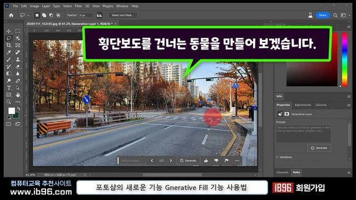The height and width of the screenshot is (200, 356).
Task: Click Generate in the contextual taskbar
Action: [x=188, y=161]
